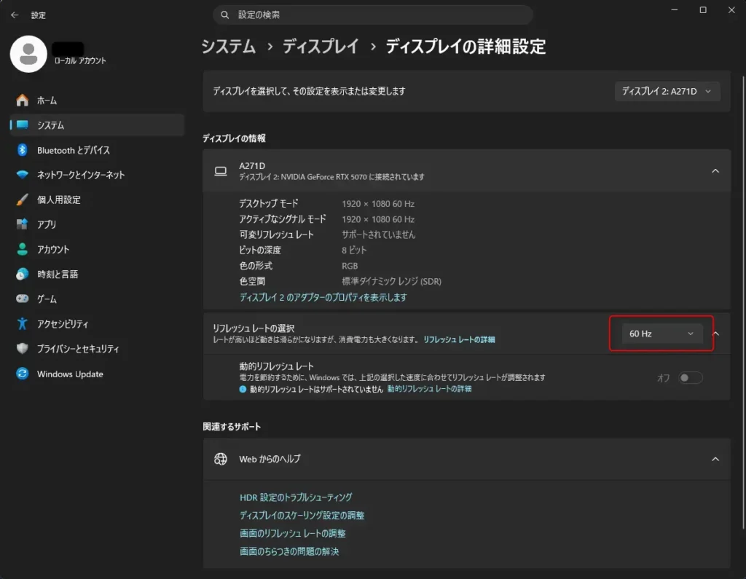Click the 時刻と言語 globe clock icon
The width and height of the screenshot is (746, 579).
click(x=22, y=274)
